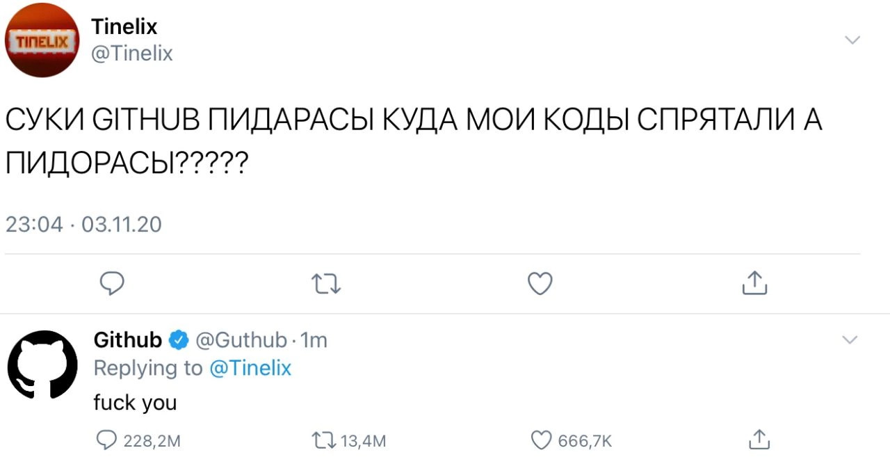Open Tinelix tweet options chevron

point(852,40)
